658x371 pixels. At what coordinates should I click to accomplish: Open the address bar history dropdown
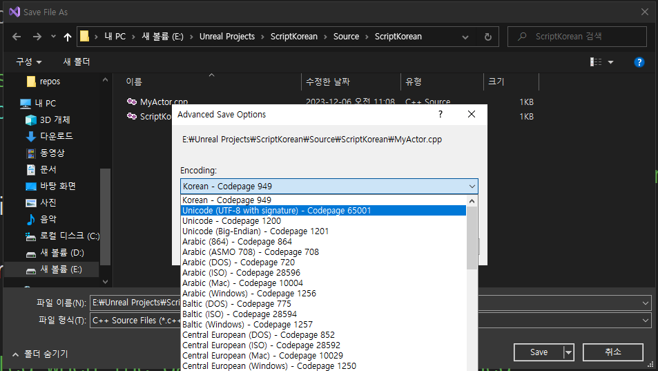pos(465,37)
